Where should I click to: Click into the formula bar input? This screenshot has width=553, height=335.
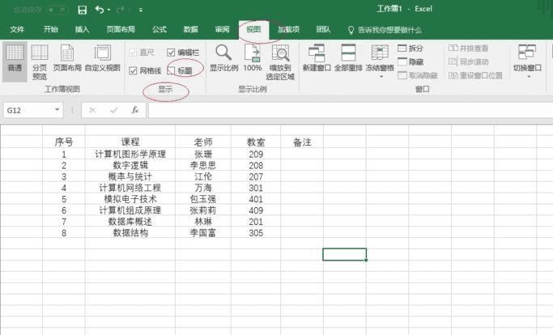[351, 110]
